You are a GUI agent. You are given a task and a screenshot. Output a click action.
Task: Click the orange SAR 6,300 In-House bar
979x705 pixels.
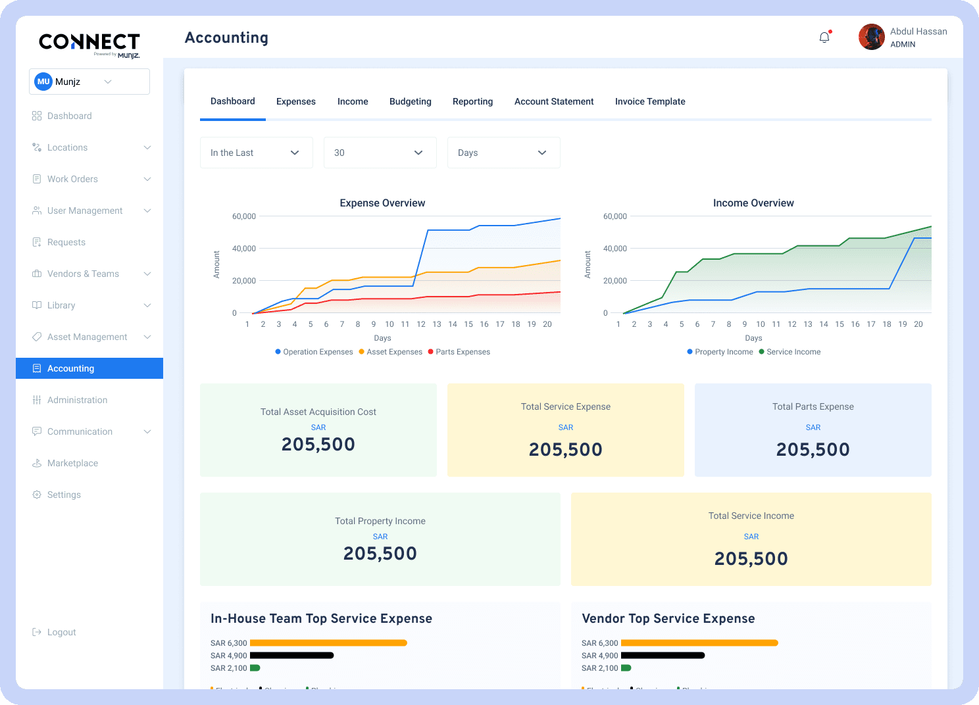click(328, 643)
